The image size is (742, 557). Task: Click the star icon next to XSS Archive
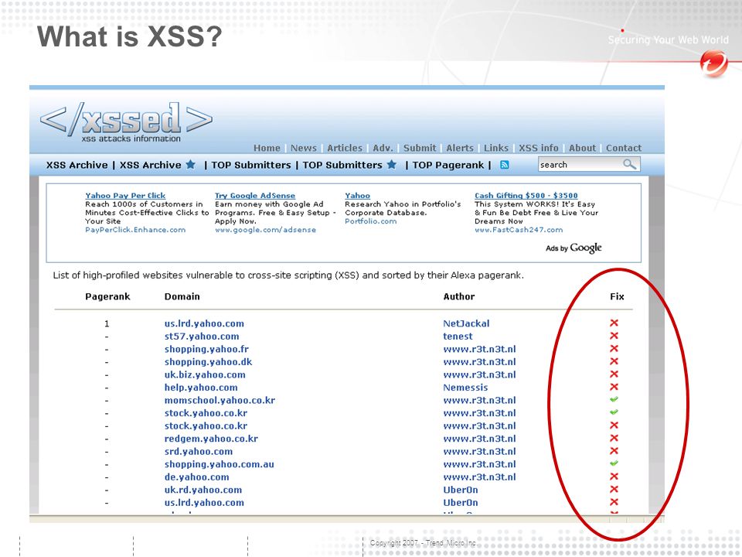[190, 164]
